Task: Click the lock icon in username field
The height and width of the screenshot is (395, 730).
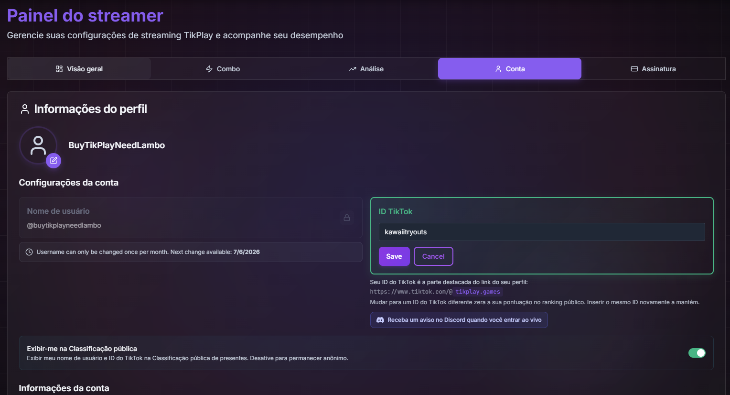Action: pyautogui.click(x=347, y=218)
